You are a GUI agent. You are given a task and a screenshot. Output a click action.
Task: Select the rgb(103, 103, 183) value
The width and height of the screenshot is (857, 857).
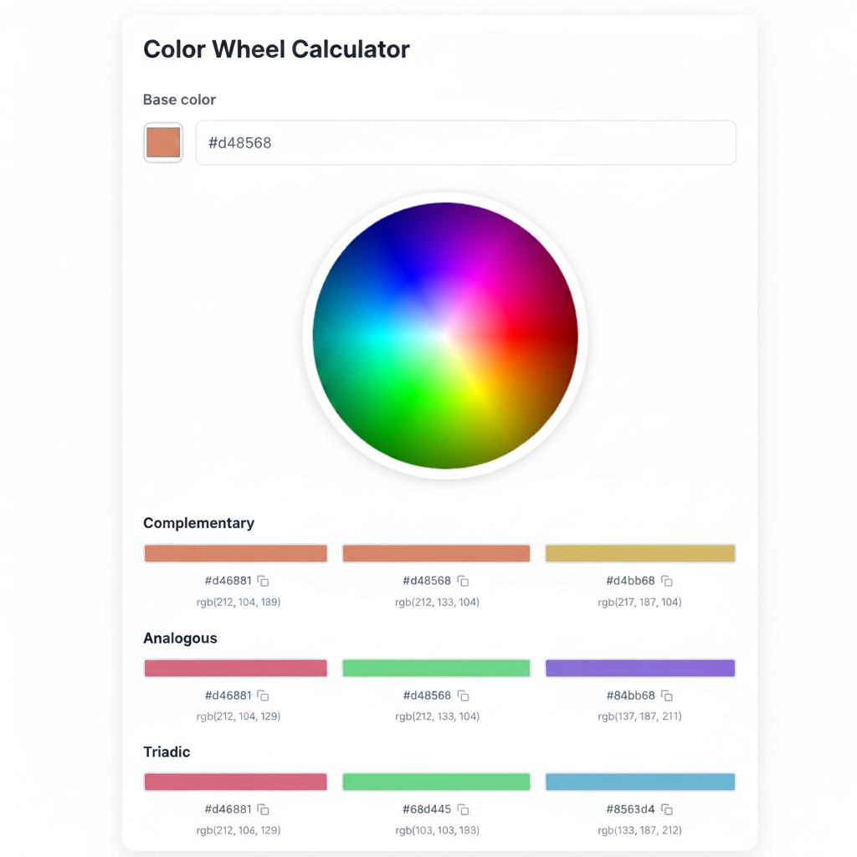point(437,831)
